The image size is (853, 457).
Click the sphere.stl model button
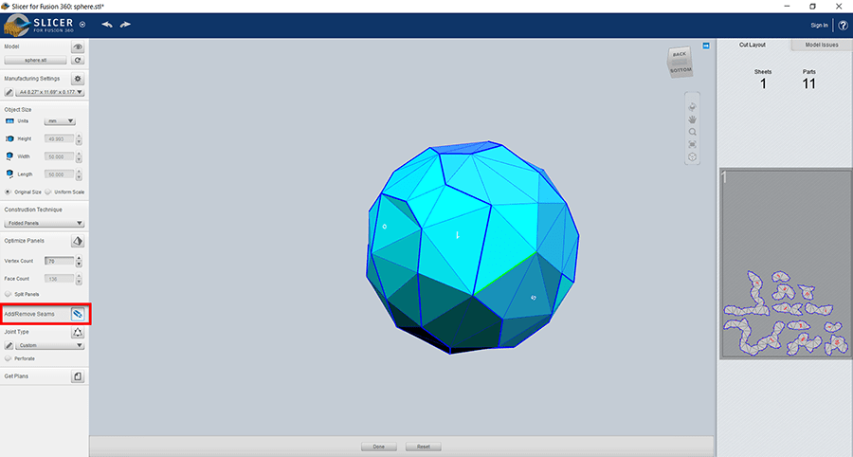35,61
